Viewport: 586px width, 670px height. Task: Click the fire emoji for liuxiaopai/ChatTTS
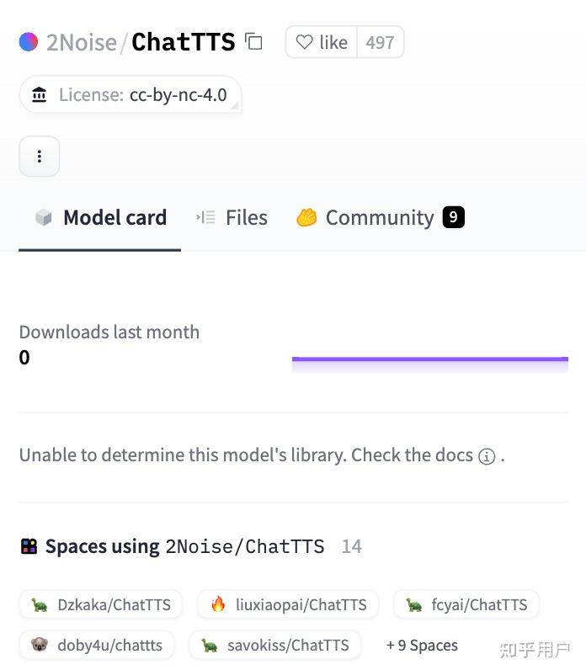tap(218, 604)
